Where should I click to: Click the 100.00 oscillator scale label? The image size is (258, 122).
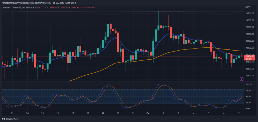(248, 85)
